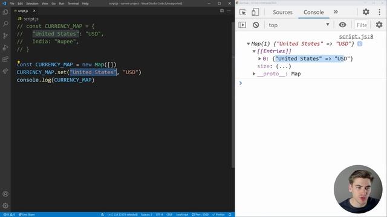Open the Search view in the activity bar
387x217 pixels.
5,24
